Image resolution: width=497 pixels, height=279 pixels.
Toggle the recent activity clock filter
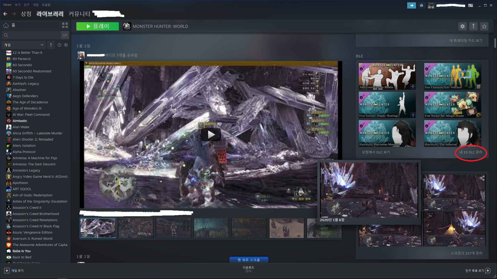(59, 45)
